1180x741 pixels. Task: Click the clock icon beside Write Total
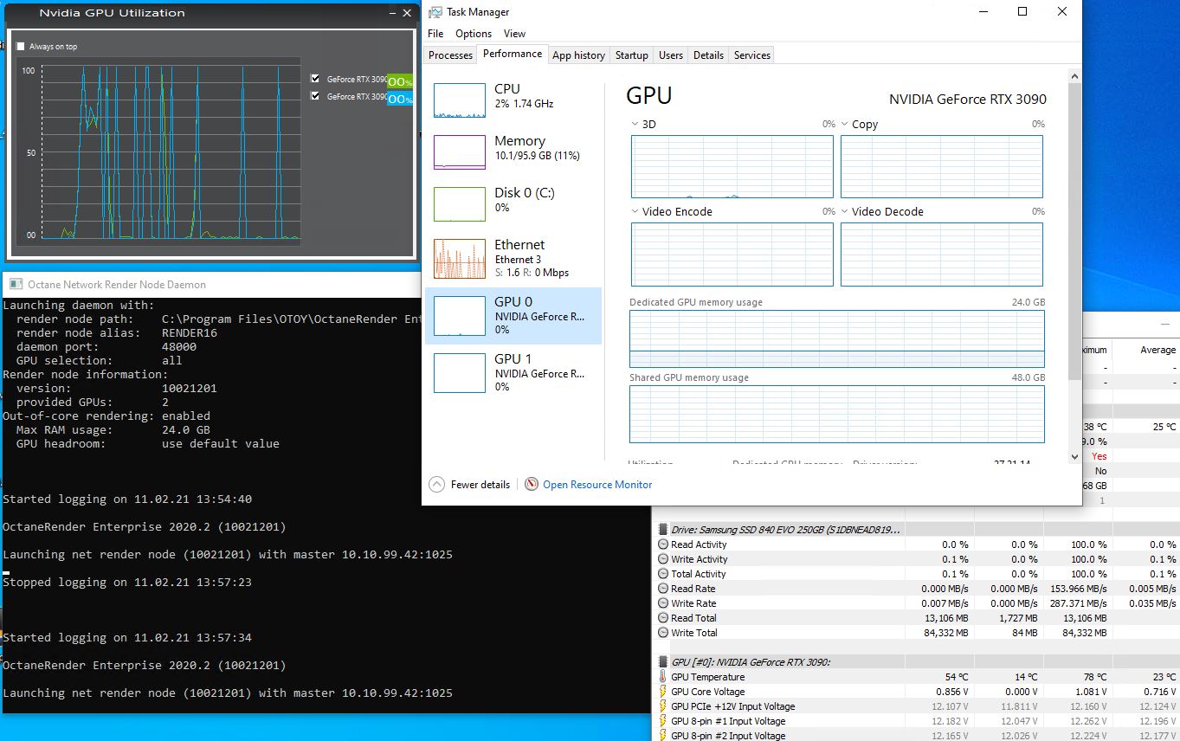click(663, 633)
